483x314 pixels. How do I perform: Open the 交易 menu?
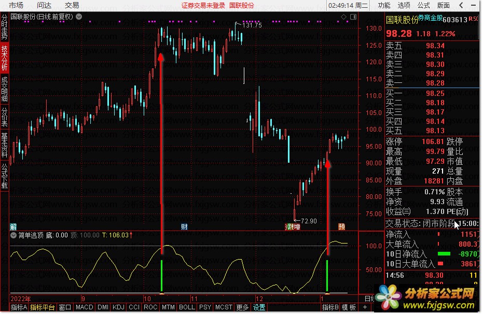click(x=72, y=5)
